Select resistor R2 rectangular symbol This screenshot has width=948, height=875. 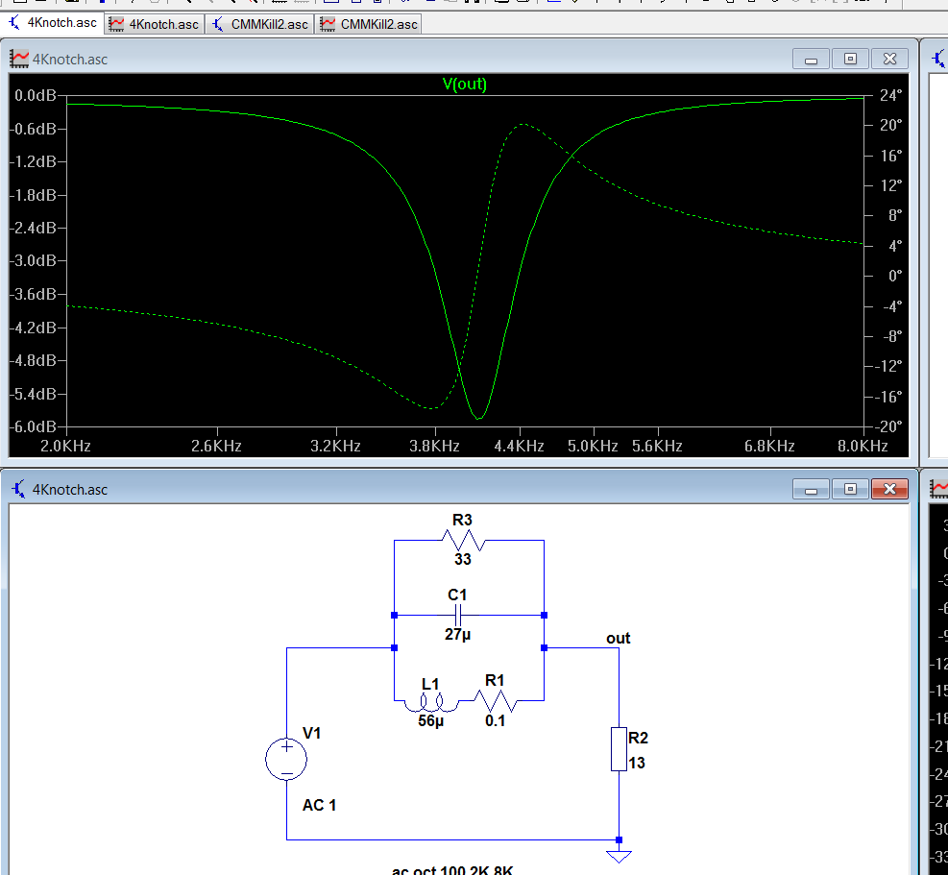pos(619,749)
